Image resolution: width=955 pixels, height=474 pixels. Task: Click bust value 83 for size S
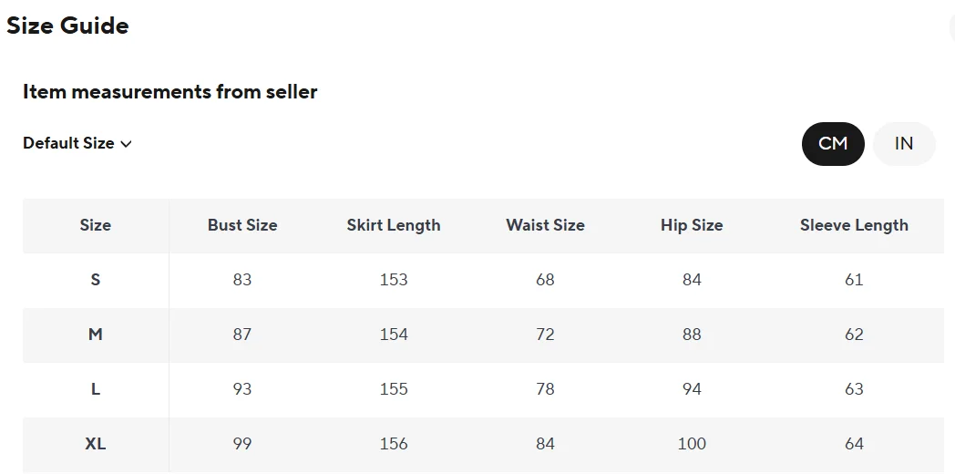(x=242, y=280)
